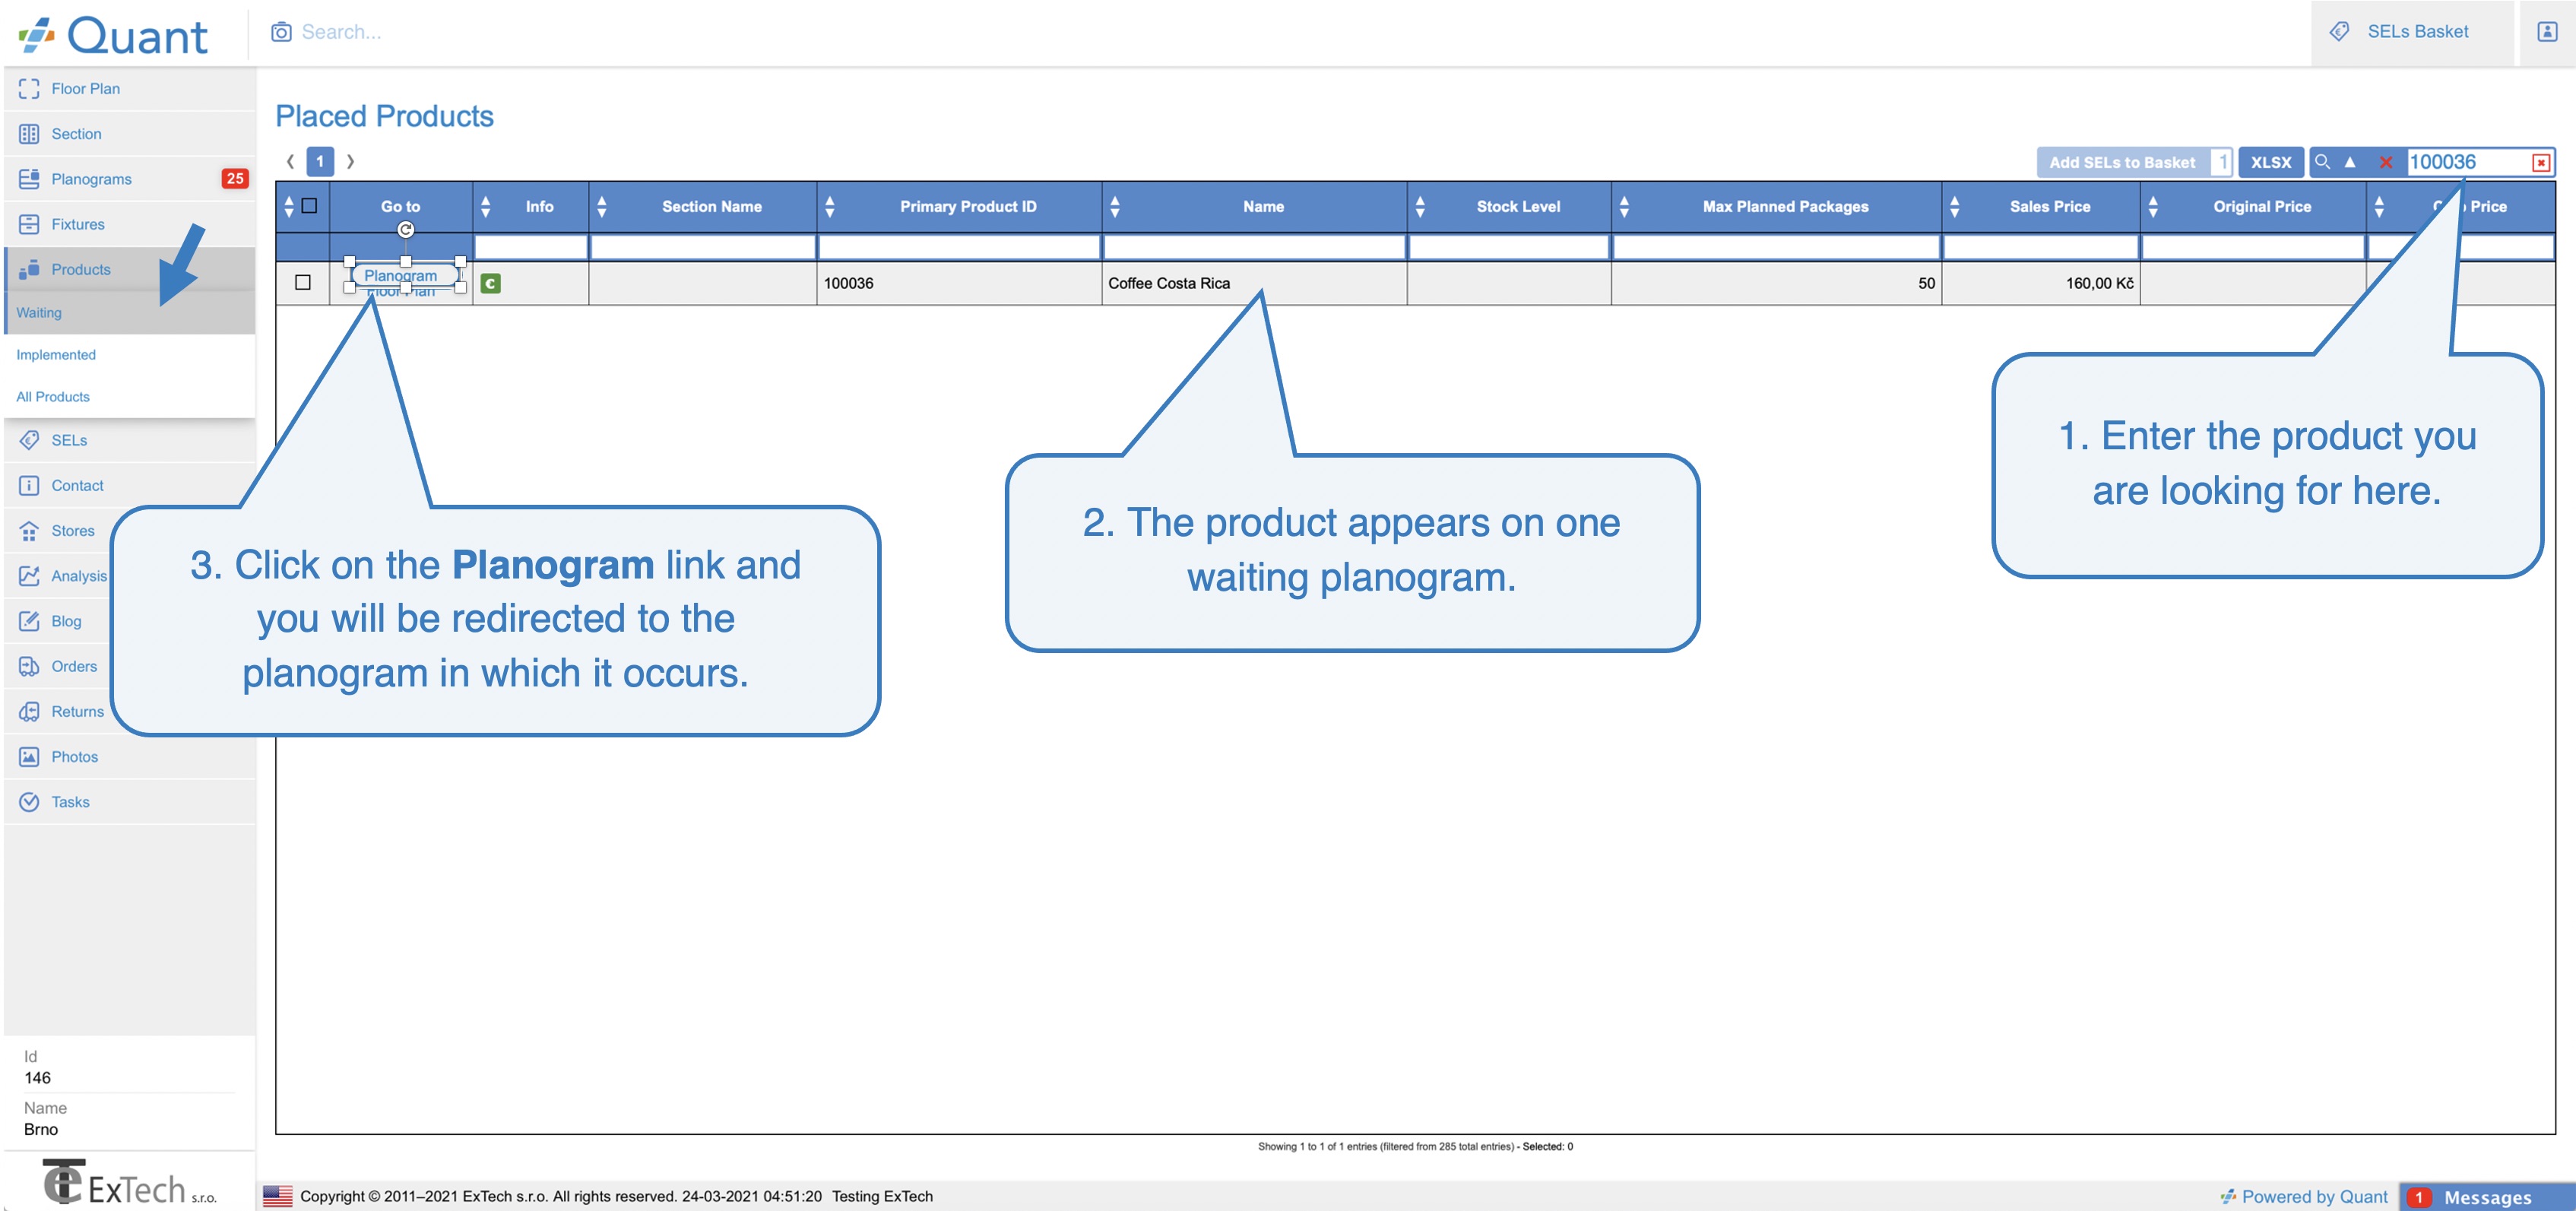Sort by the Name column arrows
The width and height of the screenshot is (2576, 1211).
(x=1115, y=207)
